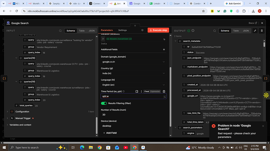Click Number of Results field showing 30

133,115
